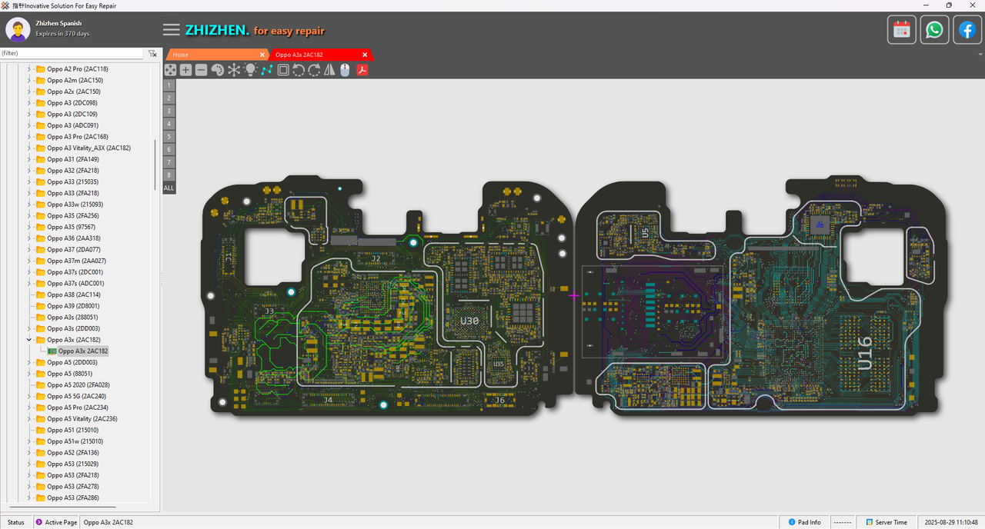Show layer 3

coord(169,111)
